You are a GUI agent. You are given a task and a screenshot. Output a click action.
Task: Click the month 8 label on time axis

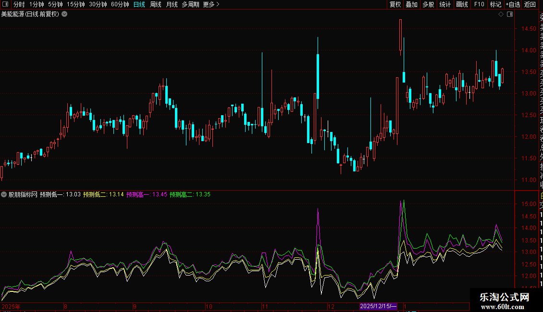[65, 306]
